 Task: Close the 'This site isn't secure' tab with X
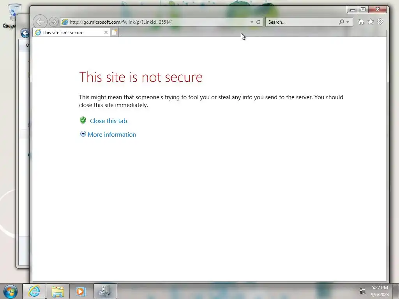106,32
